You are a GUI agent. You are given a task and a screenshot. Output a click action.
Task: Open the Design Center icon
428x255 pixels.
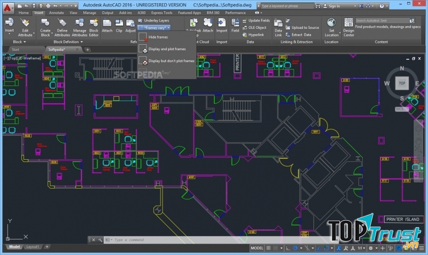(x=349, y=22)
